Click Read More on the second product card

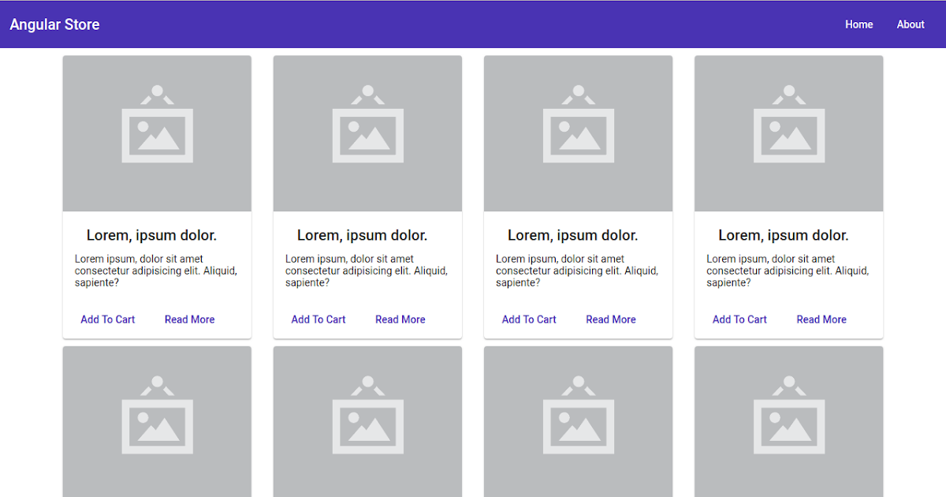(400, 319)
